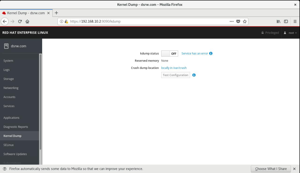Close the Kernel Dump browser tab
Viewport: 300px width, 173px height.
[x=48, y=13]
